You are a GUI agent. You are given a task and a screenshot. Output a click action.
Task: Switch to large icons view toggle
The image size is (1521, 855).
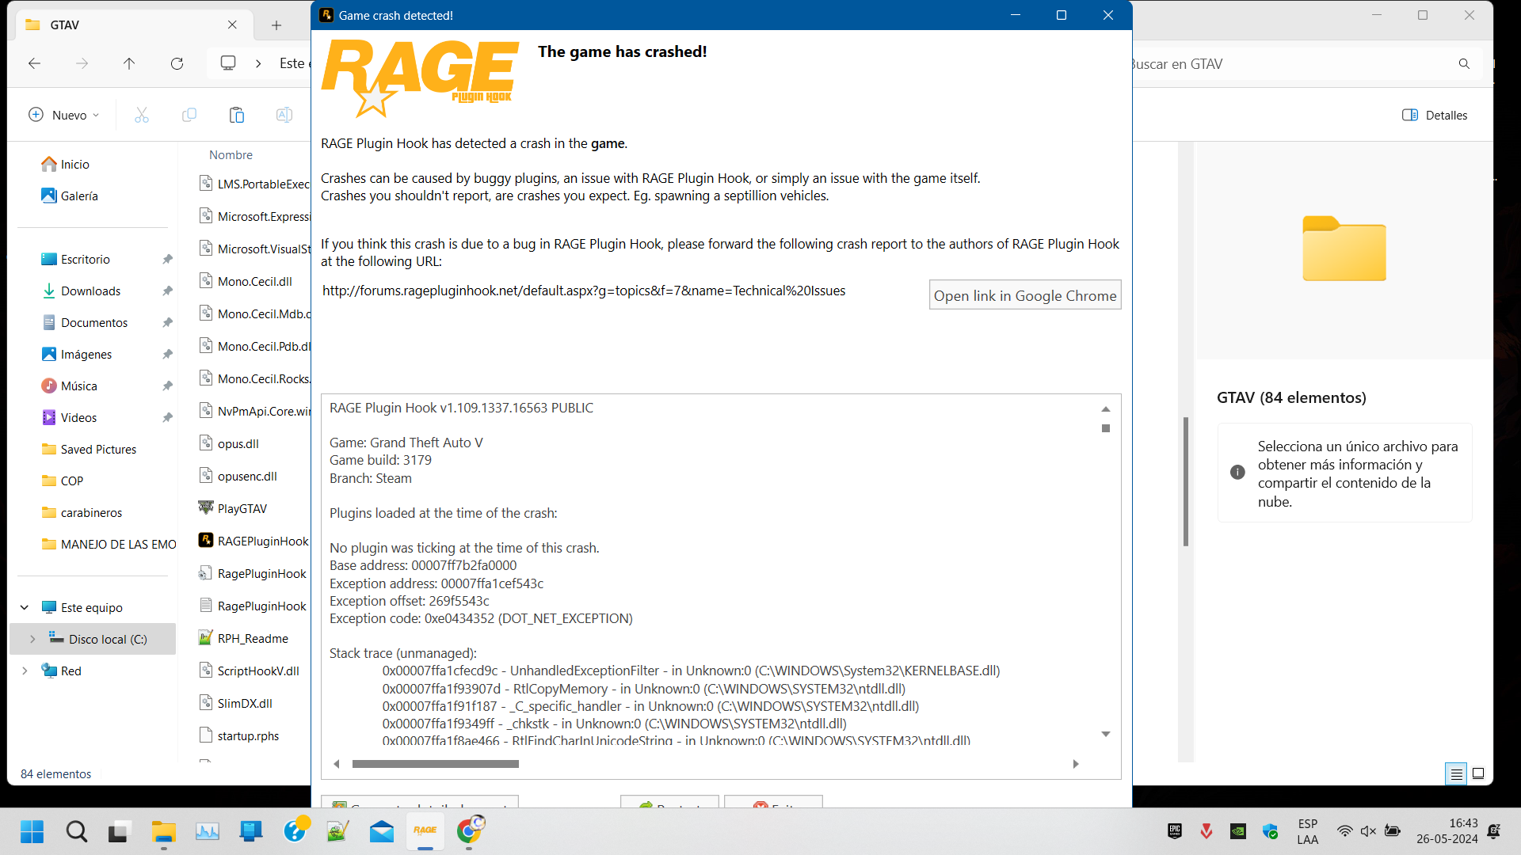(1478, 774)
